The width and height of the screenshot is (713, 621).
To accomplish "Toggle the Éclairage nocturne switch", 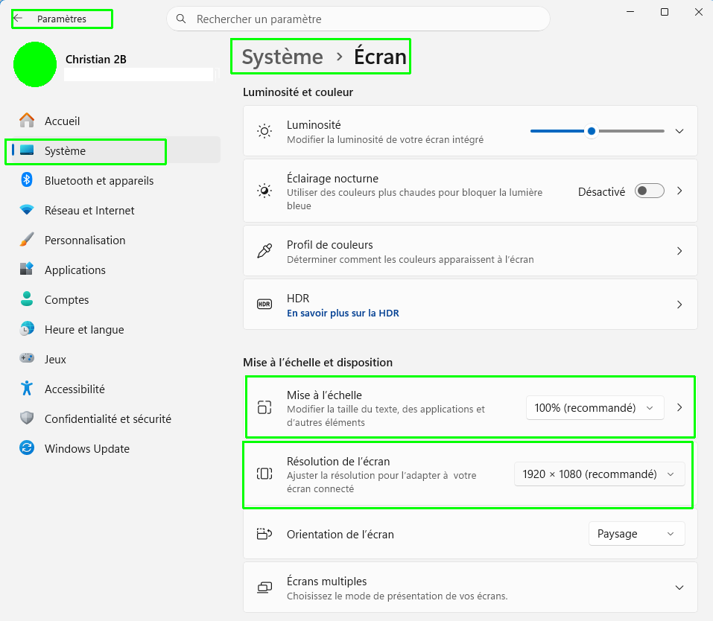I will click(x=650, y=191).
